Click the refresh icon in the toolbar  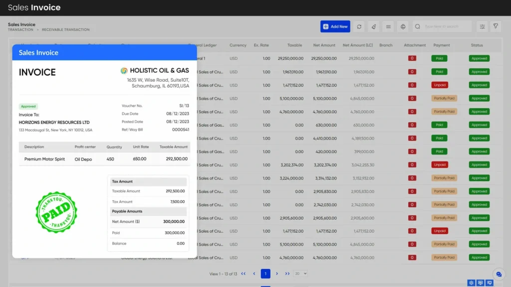pyautogui.click(x=359, y=26)
